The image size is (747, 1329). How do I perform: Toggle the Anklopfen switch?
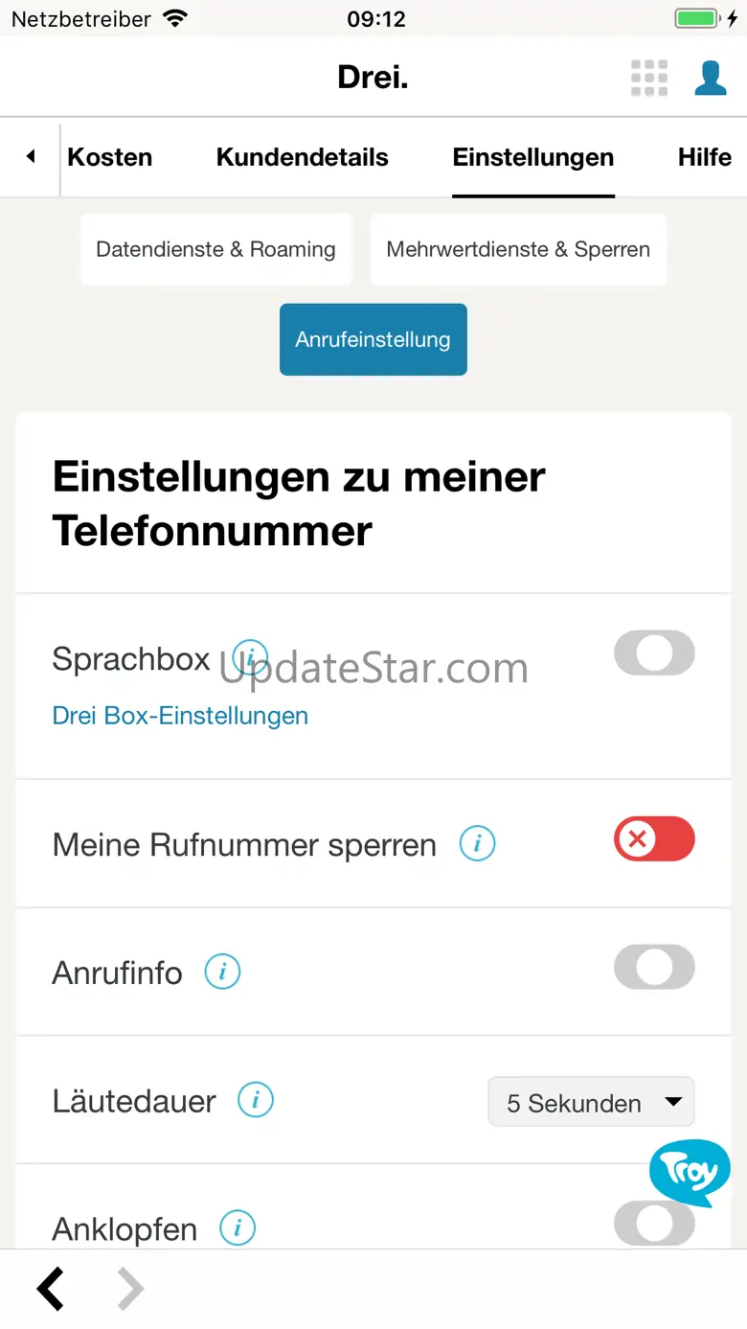click(x=654, y=1226)
